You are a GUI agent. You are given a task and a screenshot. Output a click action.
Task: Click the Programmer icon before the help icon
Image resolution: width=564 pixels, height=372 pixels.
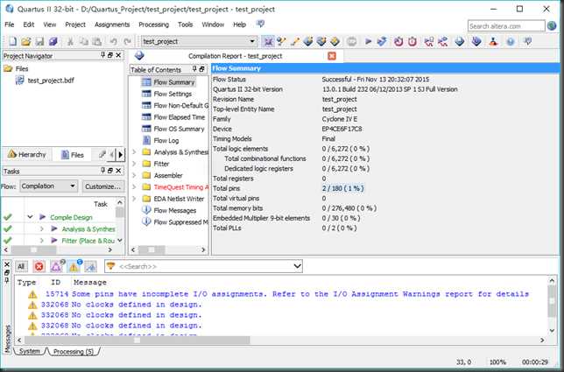pos(493,41)
